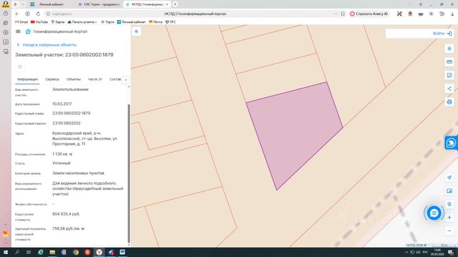Screen dimensions: 458x257
Task: Open a new browser tab
Action: coord(175,4)
